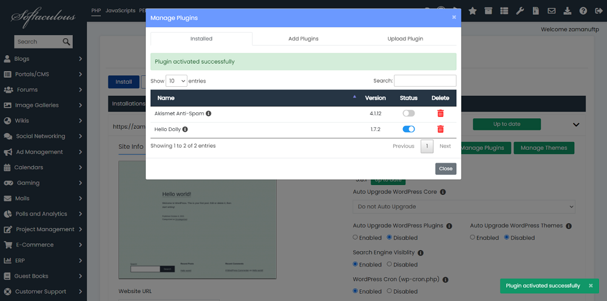Disable the Hello Dolly status toggle
The height and width of the screenshot is (301, 607).
tap(409, 129)
